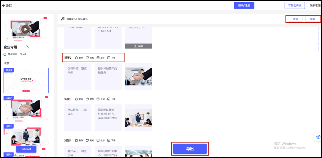Click the 下载客户端 button
Screen dimensions: 322x158
tap(295, 5)
